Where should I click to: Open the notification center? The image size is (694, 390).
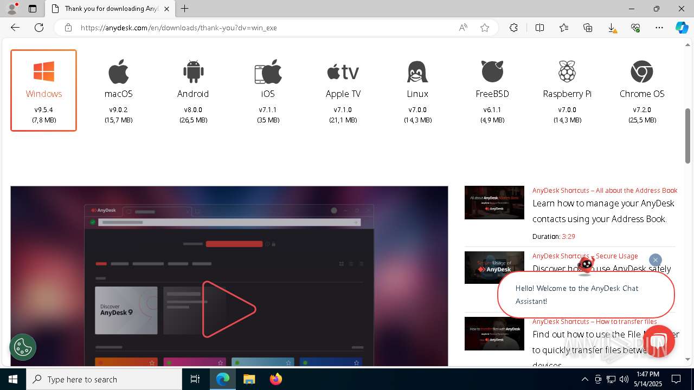point(676,379)
